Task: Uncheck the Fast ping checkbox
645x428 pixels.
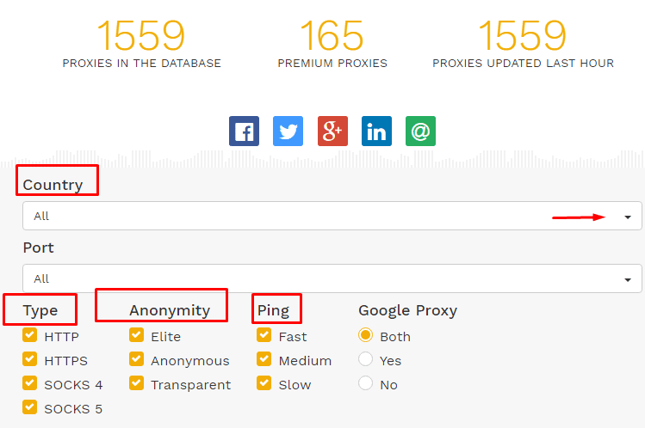Action: tap(264, 335)
